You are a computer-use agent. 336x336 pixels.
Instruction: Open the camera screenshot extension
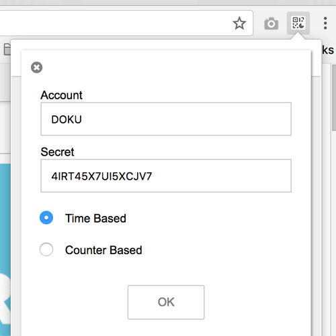pyautogui.click(x=271, y=23)
